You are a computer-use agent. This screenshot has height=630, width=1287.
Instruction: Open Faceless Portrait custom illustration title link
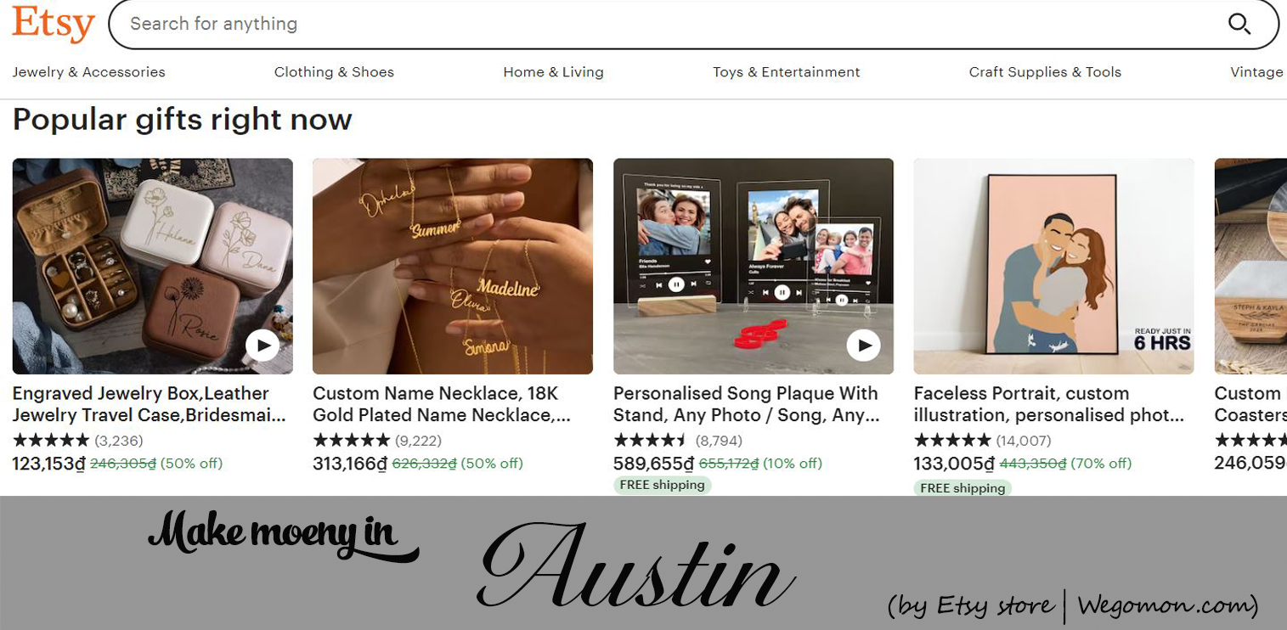coord(1049,404)
